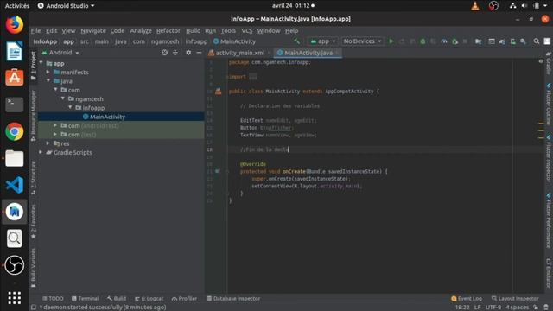Select the MainActivity.java editor tab
The width and height of the screenshot is (553, 311).
click(308, 53)
